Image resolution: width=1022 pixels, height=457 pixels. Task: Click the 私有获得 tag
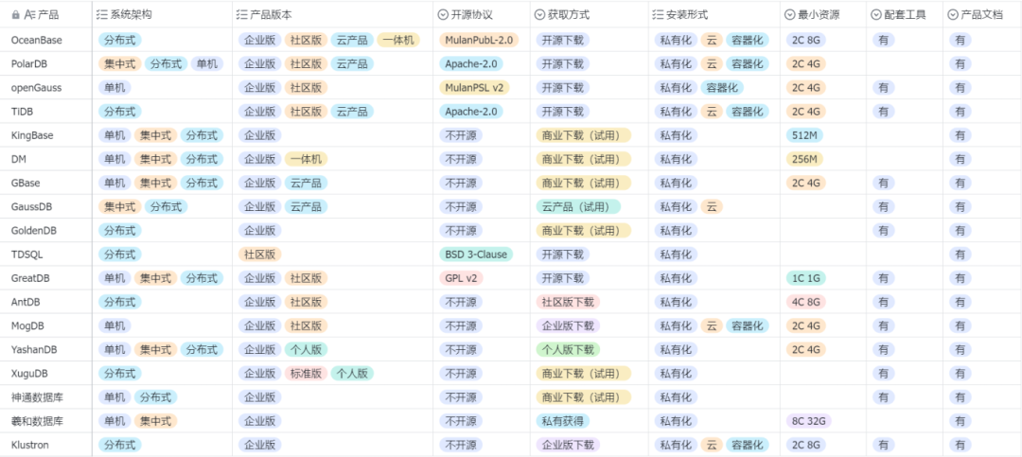coord(562,421)
